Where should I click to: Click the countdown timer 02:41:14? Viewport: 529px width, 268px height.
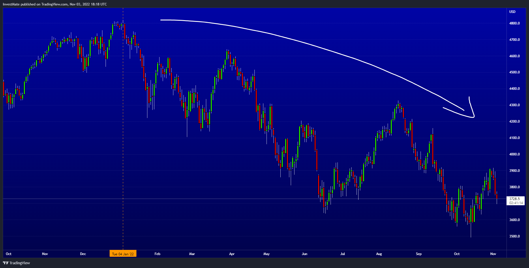tap(516, 203)
